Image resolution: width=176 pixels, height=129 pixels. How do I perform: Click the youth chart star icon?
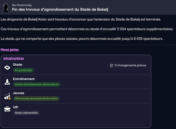(7, 96)
